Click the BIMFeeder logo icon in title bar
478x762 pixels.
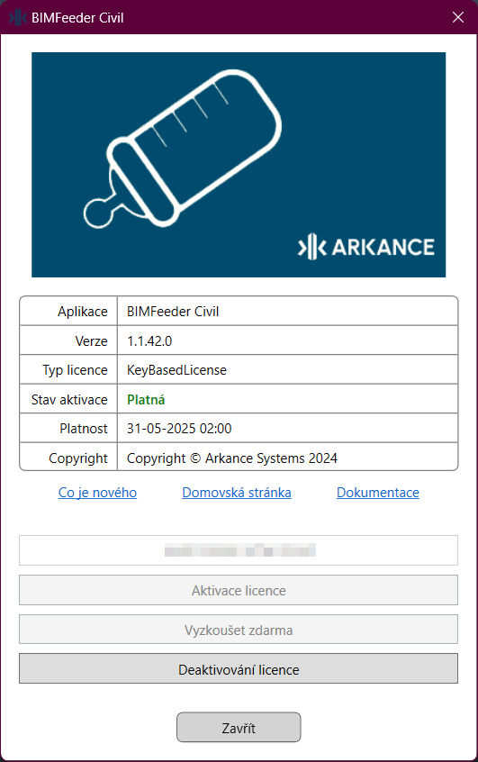[x=17, y=17]
